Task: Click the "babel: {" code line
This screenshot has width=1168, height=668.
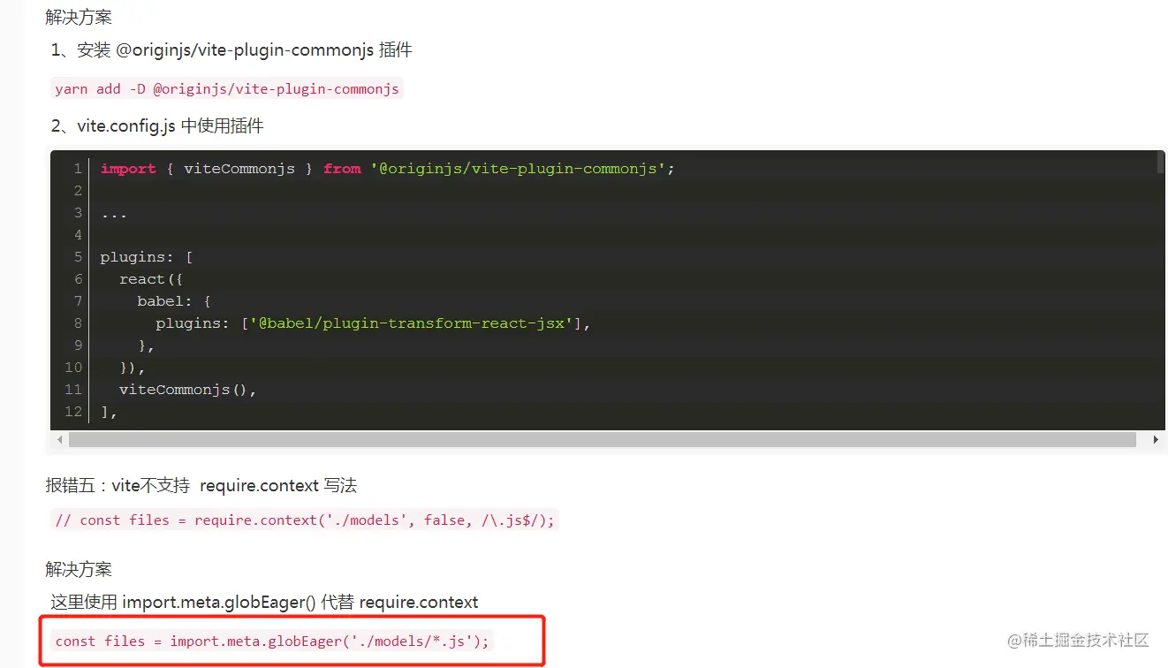Action: (x=173, y=301)
